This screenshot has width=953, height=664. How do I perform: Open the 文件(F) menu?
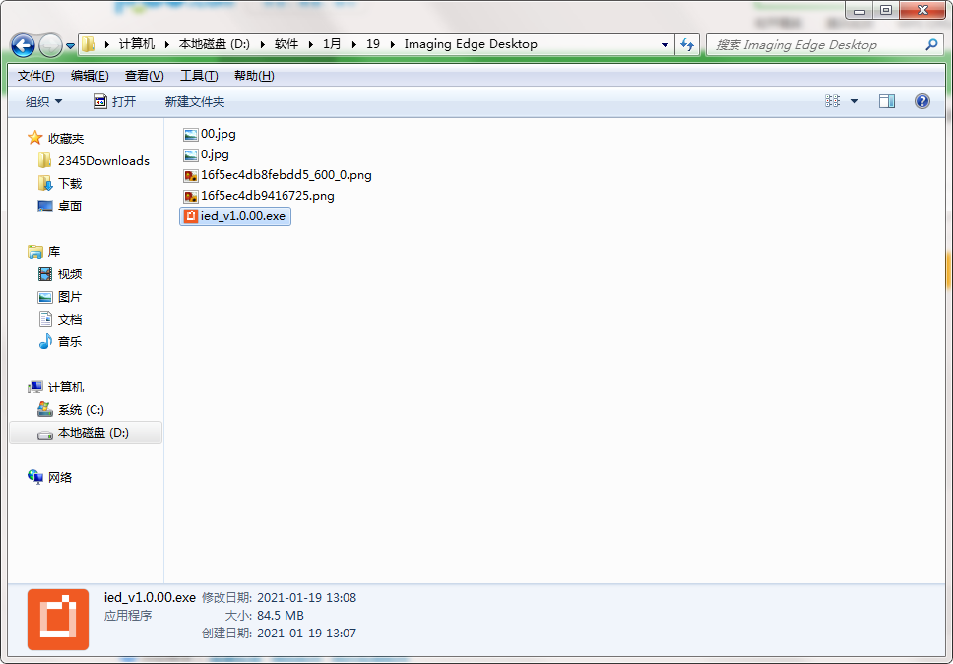(35, 76)
